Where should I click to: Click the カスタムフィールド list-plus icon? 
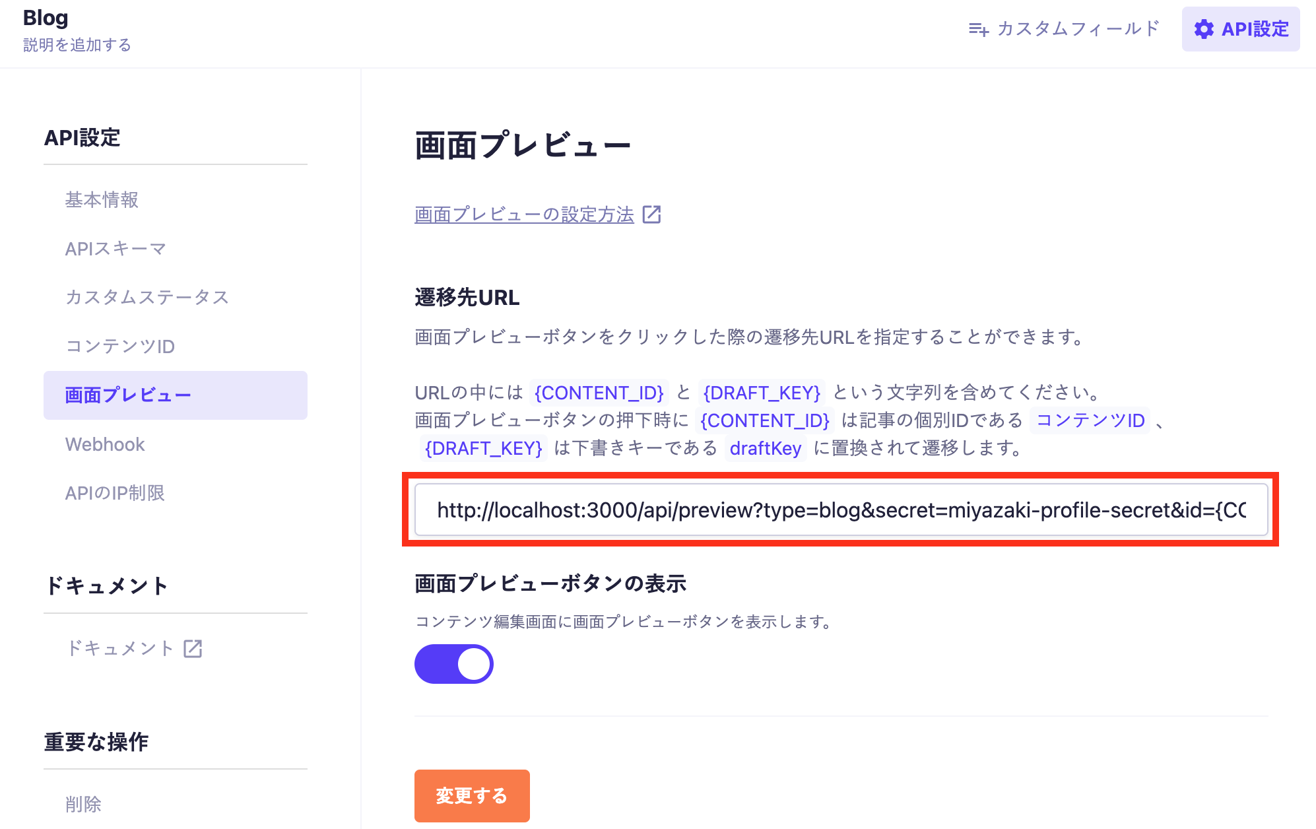click(978, 29)
